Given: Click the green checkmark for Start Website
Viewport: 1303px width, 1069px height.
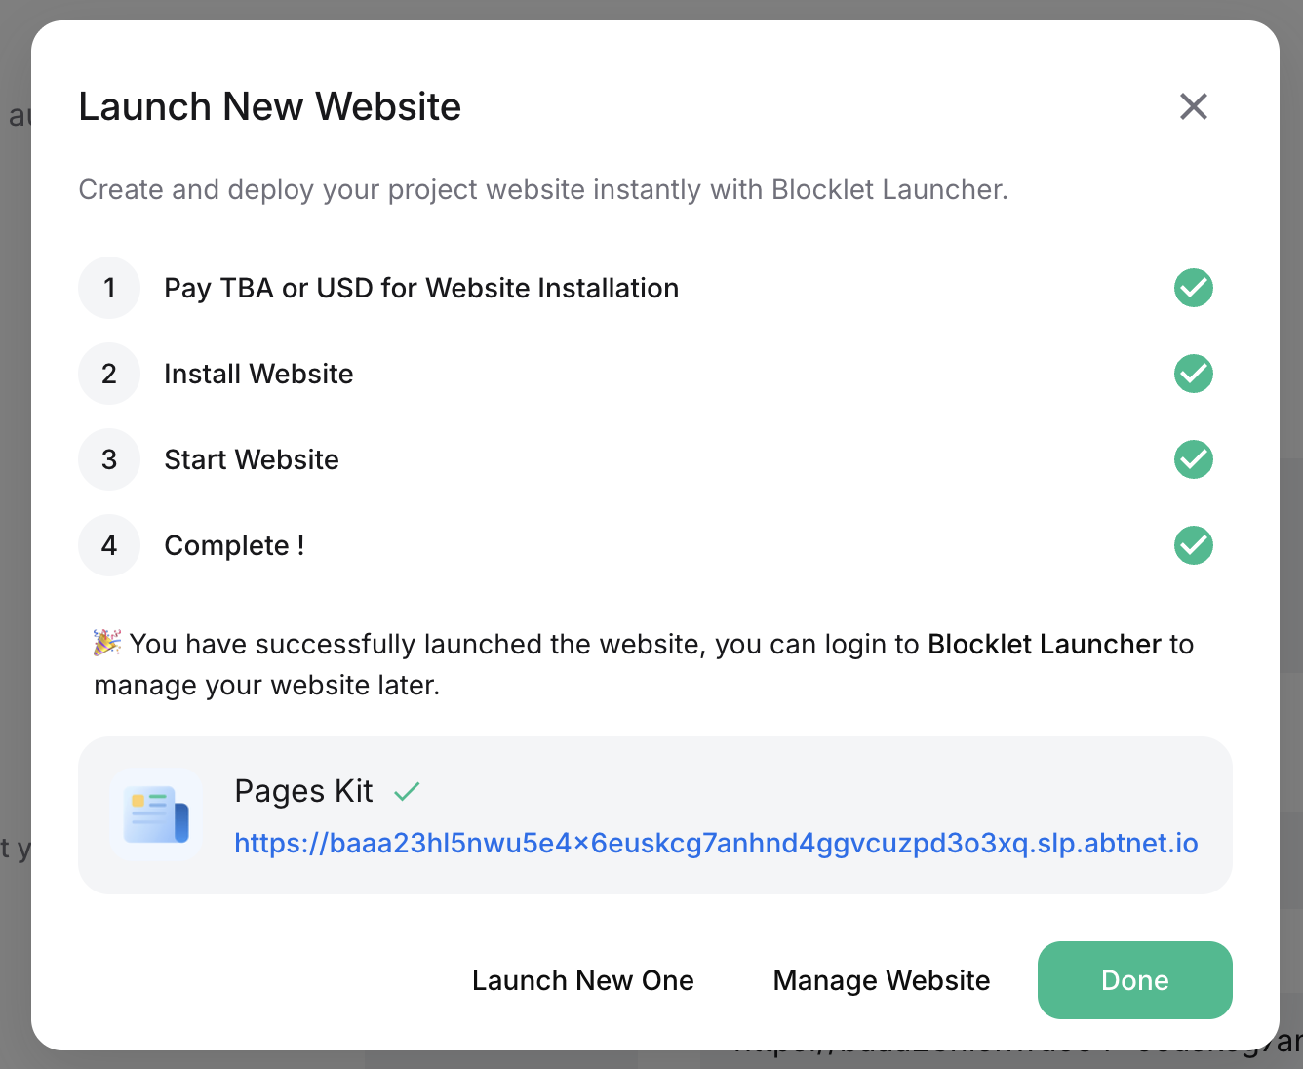Looking at the screenshot, I should [1193, 459].
